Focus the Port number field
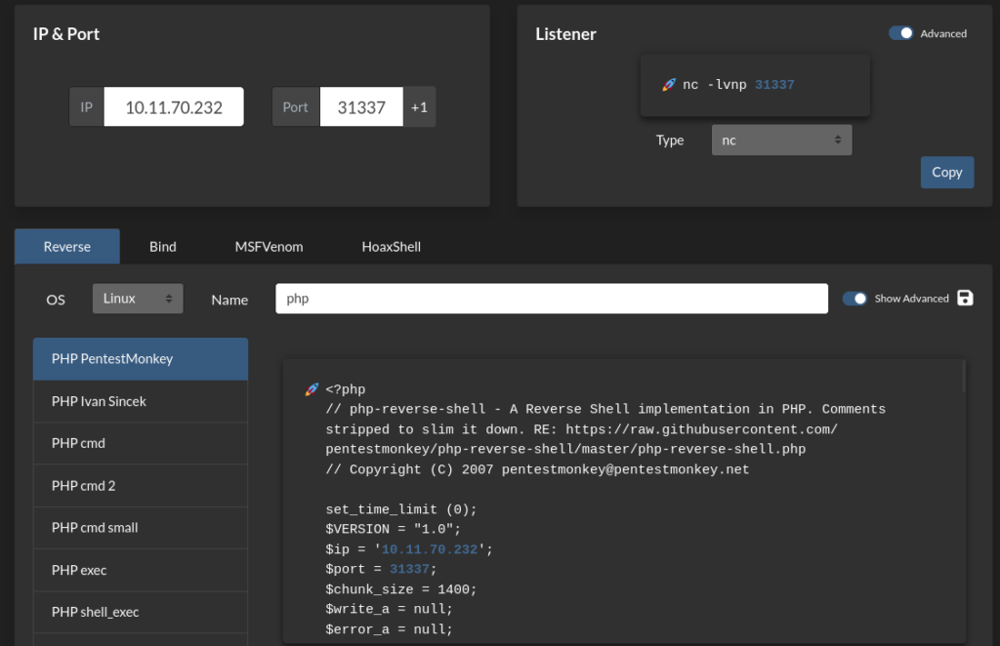The width and height of the screenshot is (1000, 646). [x=361, y=107]
